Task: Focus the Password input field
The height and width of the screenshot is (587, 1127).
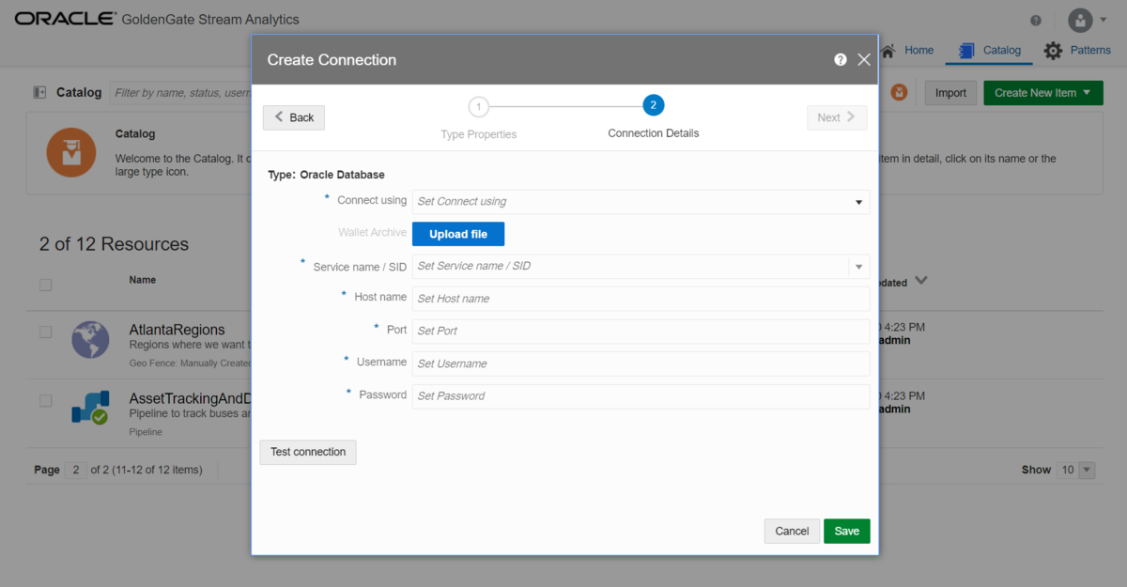Action: click(x=641, y=396)
